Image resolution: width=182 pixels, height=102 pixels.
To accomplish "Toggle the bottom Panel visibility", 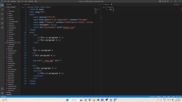I will pyautogui.click(x=163, y=1).
